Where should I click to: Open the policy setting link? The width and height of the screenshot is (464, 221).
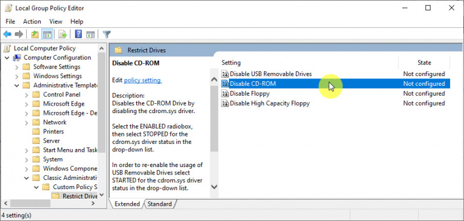(143, 80)
